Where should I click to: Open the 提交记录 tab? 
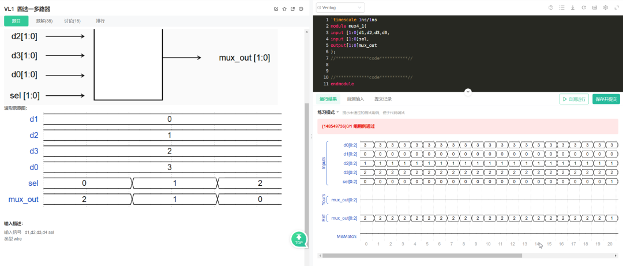(383, 99)
